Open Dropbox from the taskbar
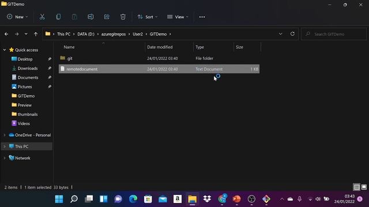 coord(207,199)
